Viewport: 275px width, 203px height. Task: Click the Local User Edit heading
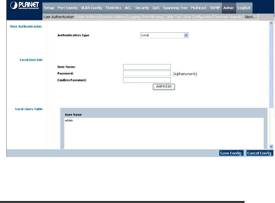tap(31, 60)
